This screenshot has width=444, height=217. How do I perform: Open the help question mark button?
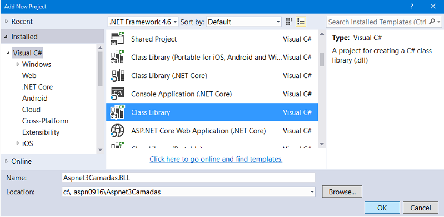pos(412,6)
